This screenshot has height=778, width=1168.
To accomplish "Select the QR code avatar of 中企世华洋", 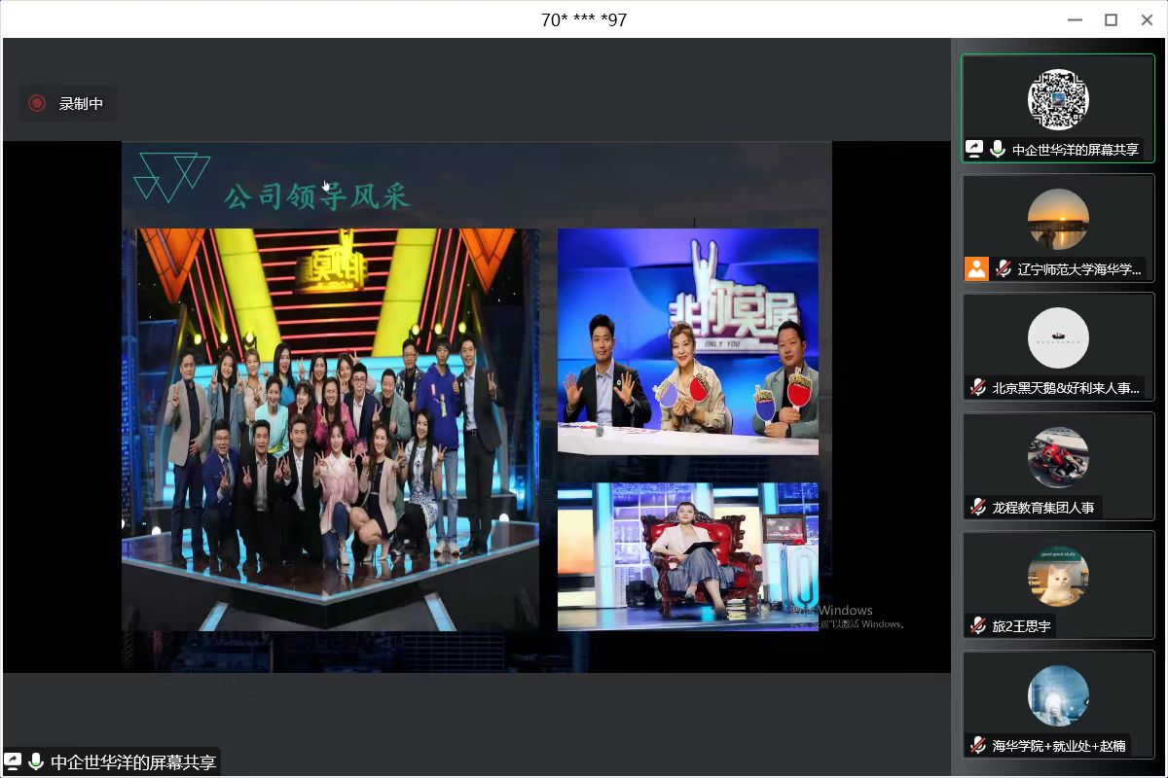I will point(1058,99).
